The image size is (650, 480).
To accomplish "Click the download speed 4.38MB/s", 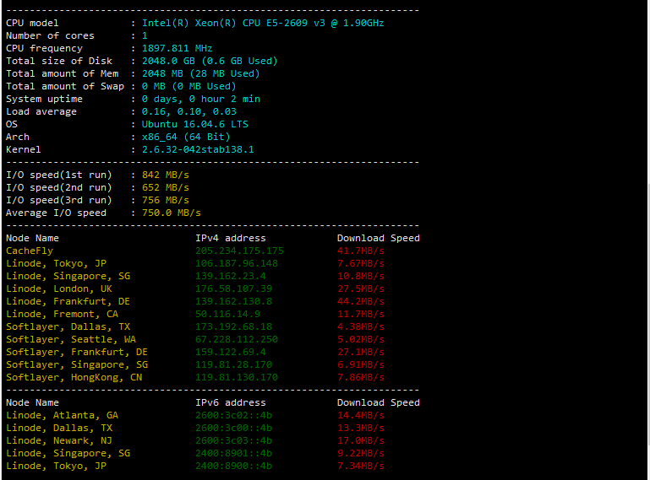I will (361, 327).
